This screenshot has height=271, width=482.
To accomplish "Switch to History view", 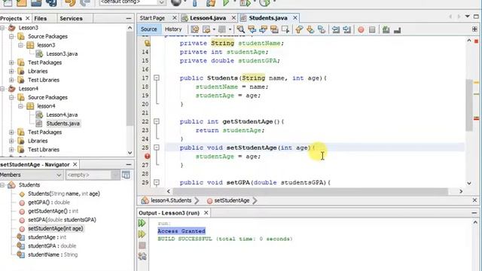I will [173, 29].
